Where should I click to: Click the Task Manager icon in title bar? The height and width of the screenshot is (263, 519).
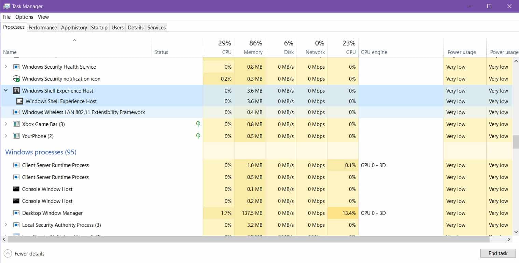(6, 6)
